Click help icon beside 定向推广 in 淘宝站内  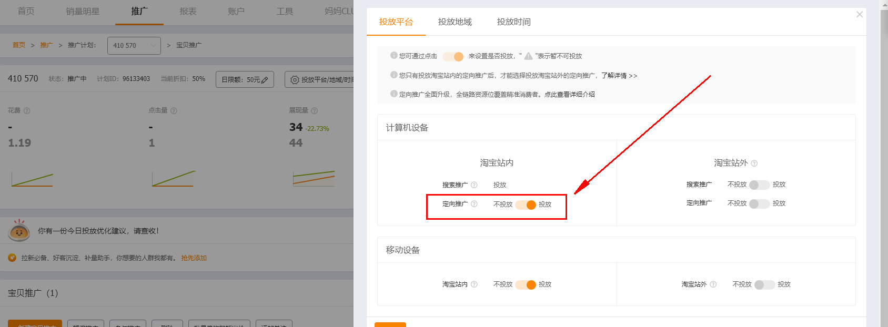coord(474,204)
